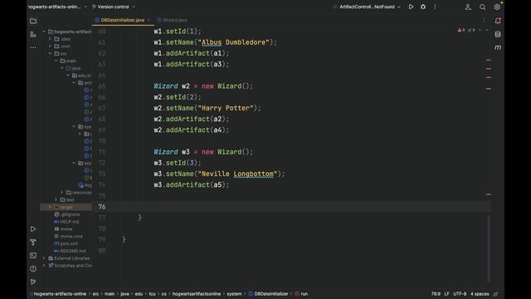
Task: Click the editor vertical scrollbar
Action: coord(489,248)
